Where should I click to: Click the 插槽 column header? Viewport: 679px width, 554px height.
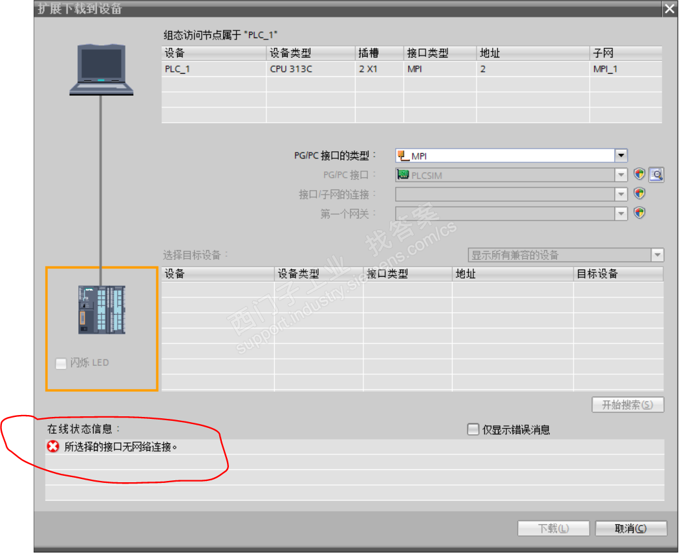pyautogui.click(x=380, y=53)
